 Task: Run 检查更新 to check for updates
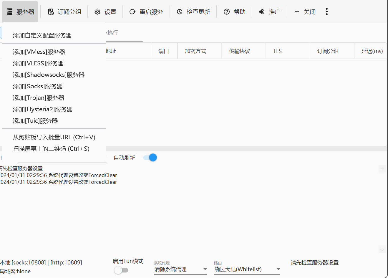[180, 11]
